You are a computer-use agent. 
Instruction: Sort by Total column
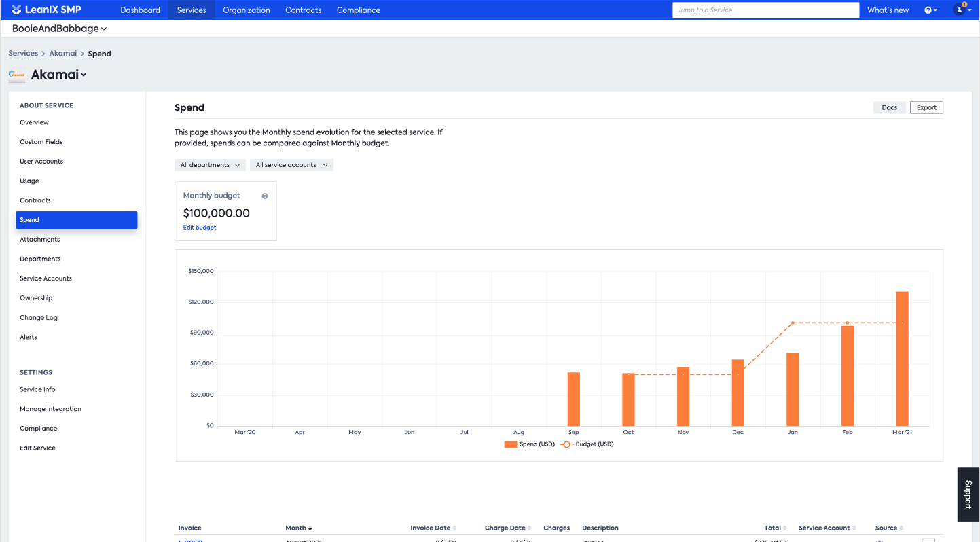[776, 528]
